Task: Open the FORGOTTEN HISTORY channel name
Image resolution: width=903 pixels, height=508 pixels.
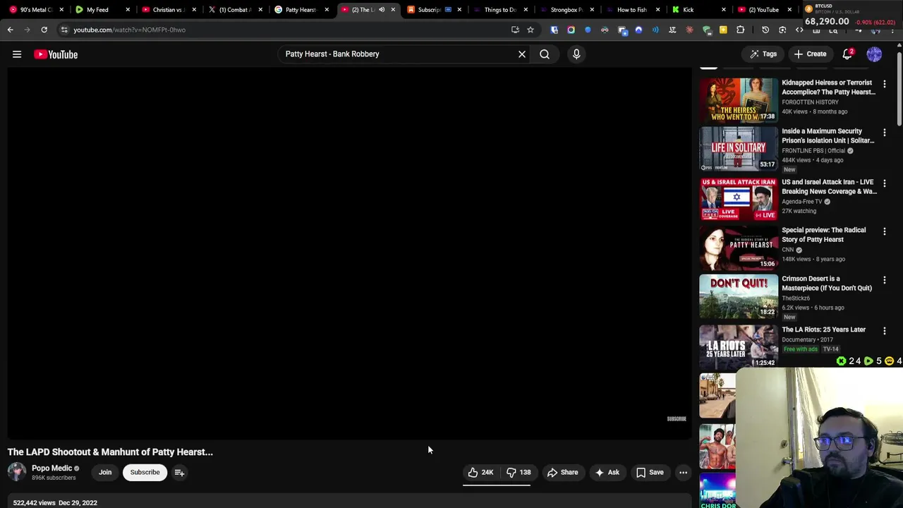Action: point(810,102)
